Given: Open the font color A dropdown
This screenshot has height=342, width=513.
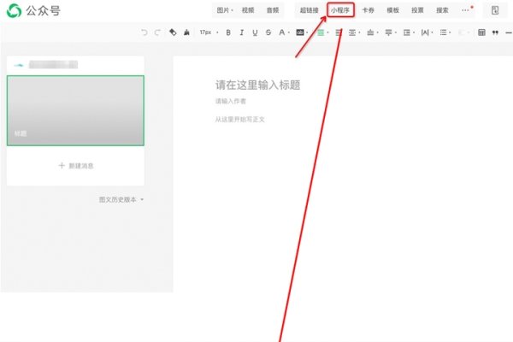Looking at the screenshot, I should click(284, 32).
